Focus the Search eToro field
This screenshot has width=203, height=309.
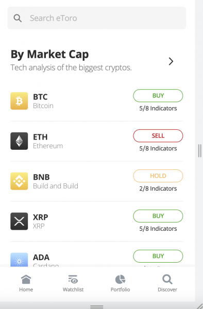[96, 18]
